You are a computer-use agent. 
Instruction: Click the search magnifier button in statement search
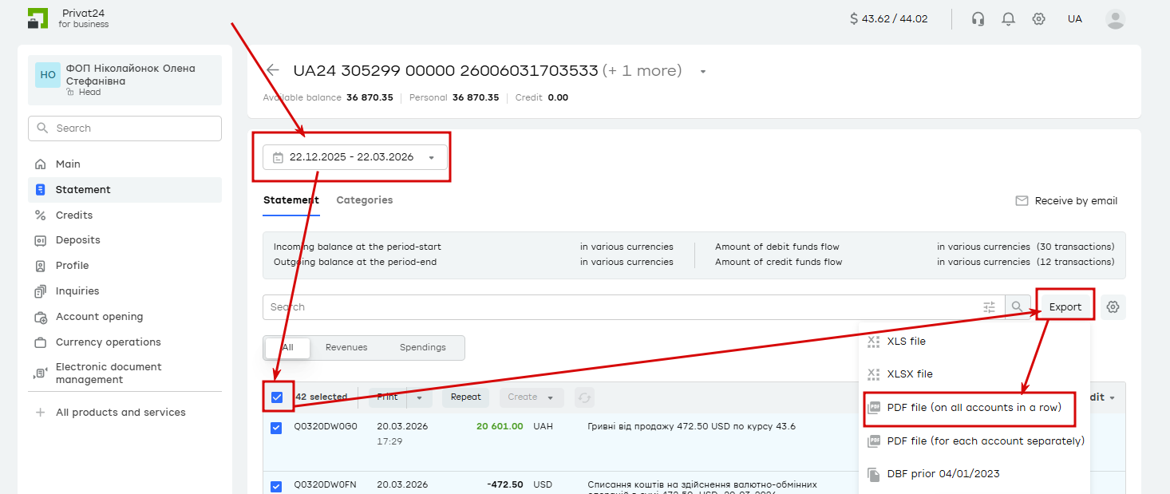pos(1017,307)
